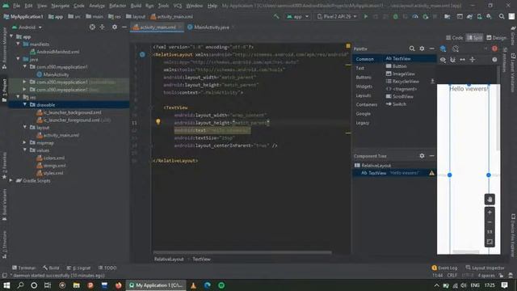Switch to MainActivity.java tab
The width and height of the screenshot is (517, 291).
(x=211, y=27)
